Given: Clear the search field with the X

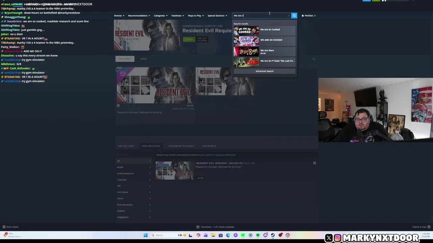Looking at the screenshot, I should pyautogui.click(x=289, y=16).
